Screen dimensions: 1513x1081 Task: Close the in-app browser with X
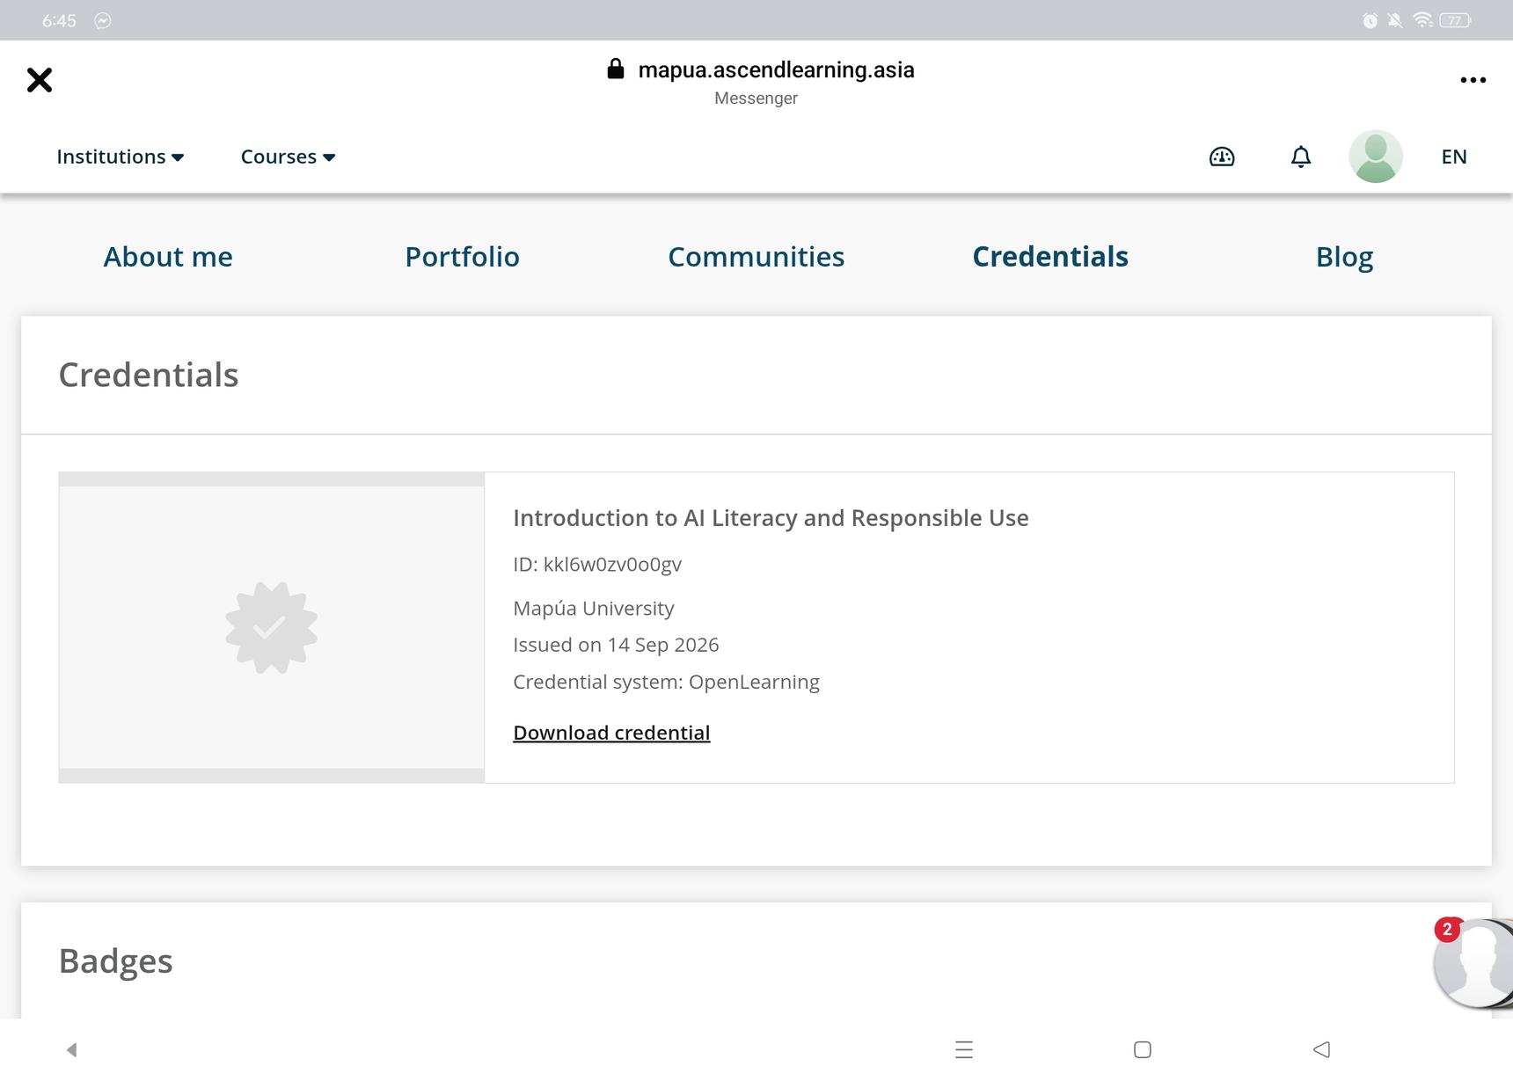click(x=40, y=80)
